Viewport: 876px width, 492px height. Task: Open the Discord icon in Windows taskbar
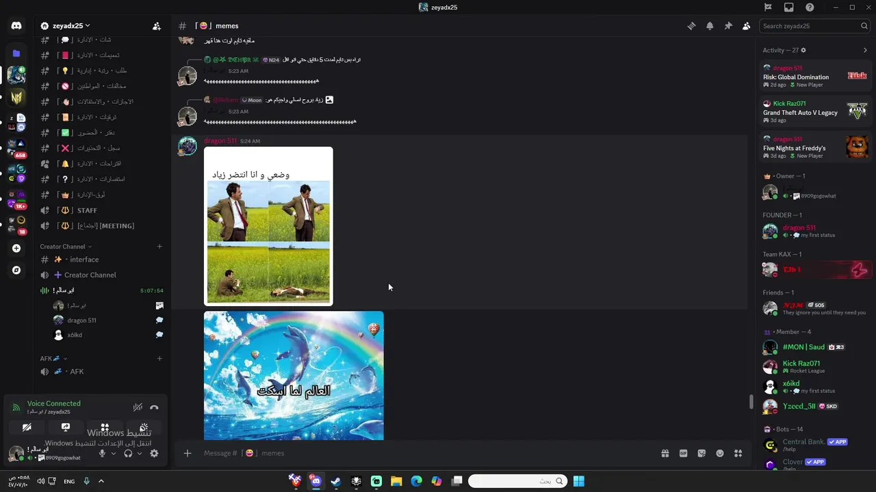click(x=315, y=481)
